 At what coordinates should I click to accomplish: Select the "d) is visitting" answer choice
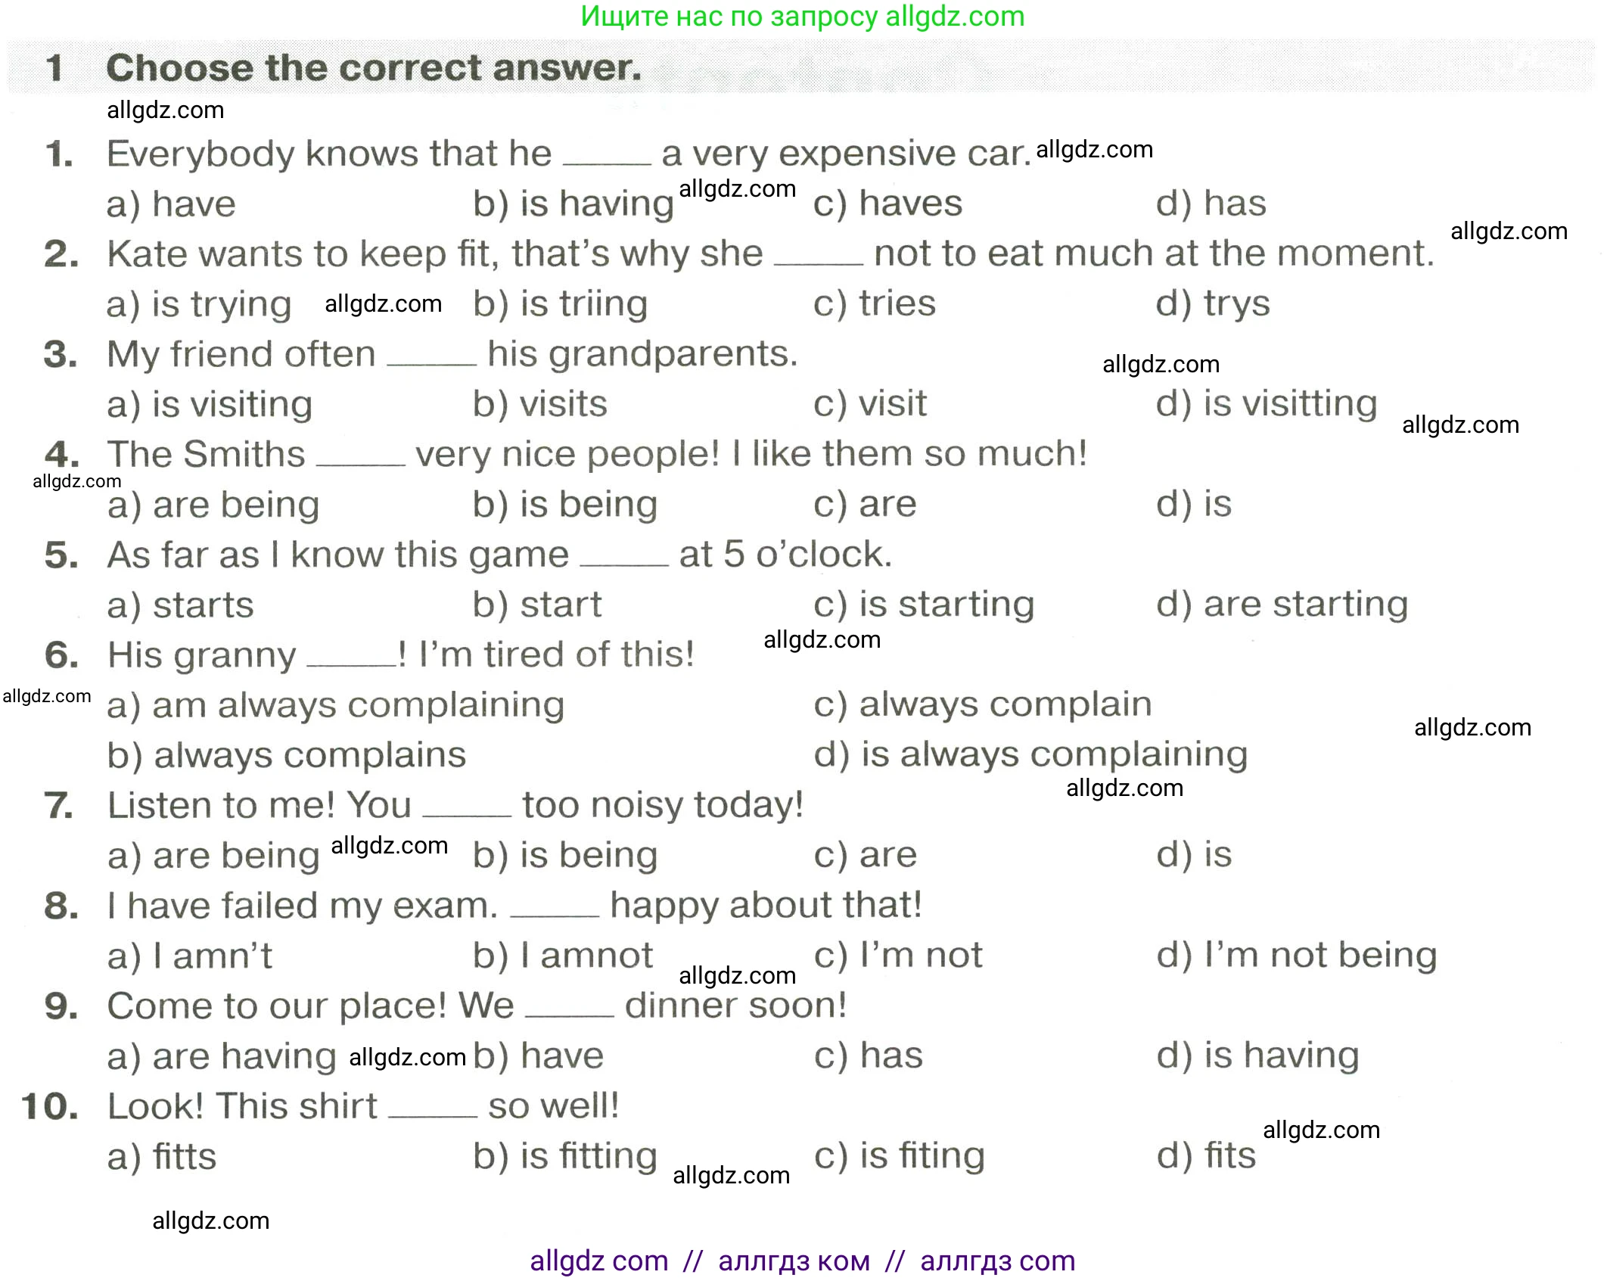1266,404
